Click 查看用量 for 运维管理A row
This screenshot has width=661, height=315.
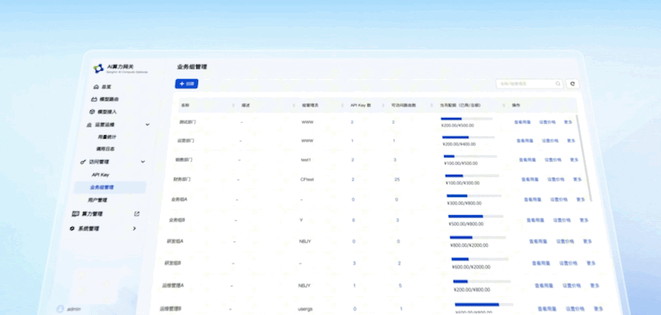click(544, 286)
